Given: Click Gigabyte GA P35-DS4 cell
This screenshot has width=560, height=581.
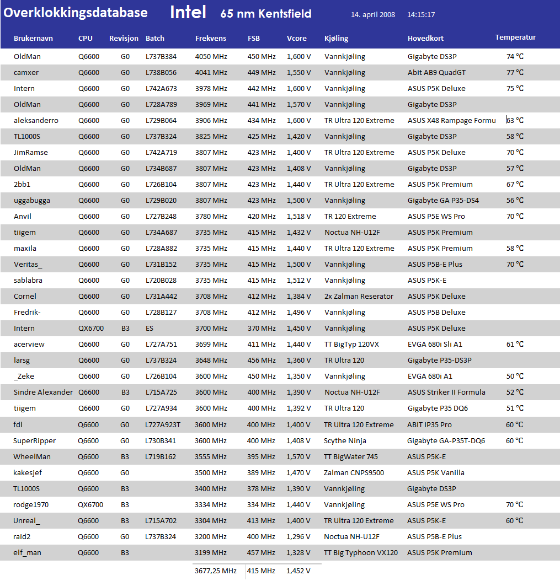Looking at the screenshot, I should pyautogui.click(x=443, y=201).
